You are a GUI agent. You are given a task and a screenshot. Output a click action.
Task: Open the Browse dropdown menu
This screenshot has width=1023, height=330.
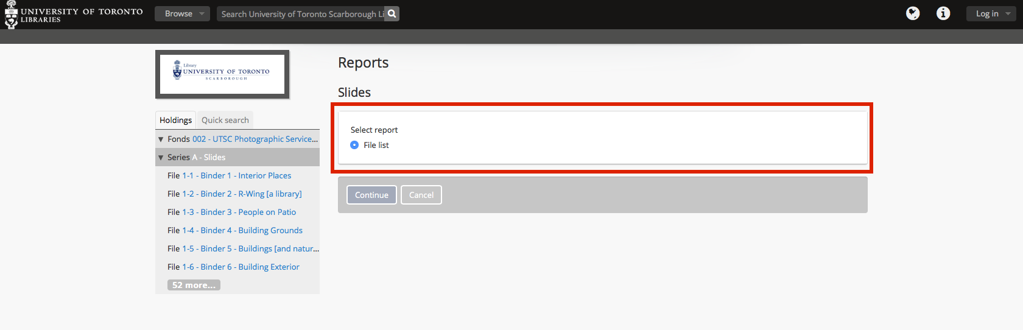(182, 13)
